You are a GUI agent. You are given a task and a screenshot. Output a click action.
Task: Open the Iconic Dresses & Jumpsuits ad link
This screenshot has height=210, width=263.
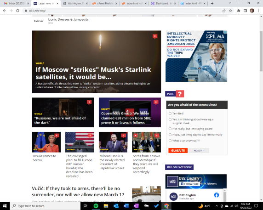(x=68, y=19)
